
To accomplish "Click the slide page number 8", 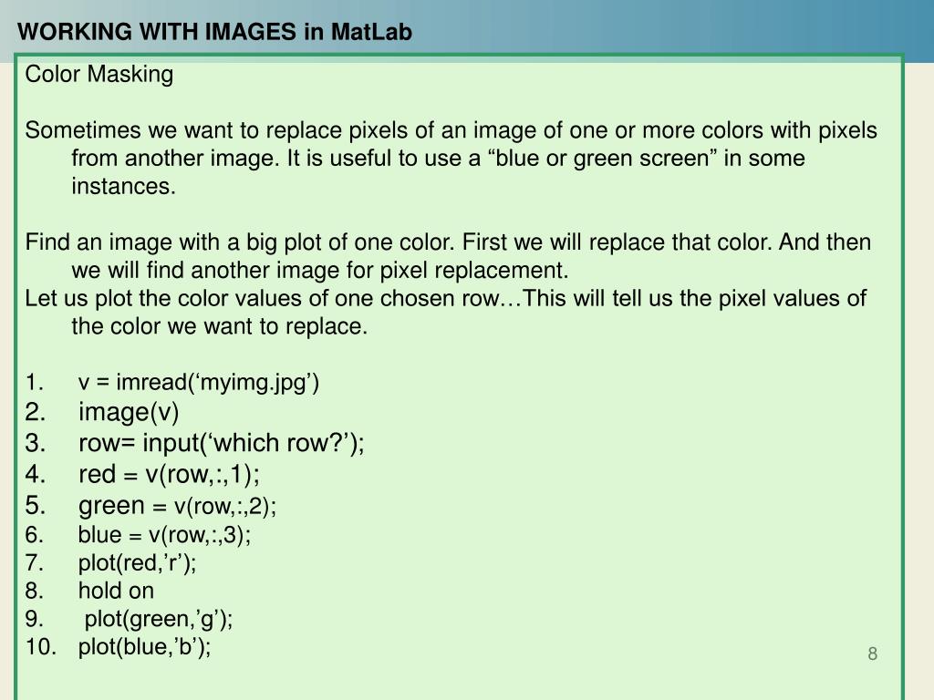I will 873,654.
